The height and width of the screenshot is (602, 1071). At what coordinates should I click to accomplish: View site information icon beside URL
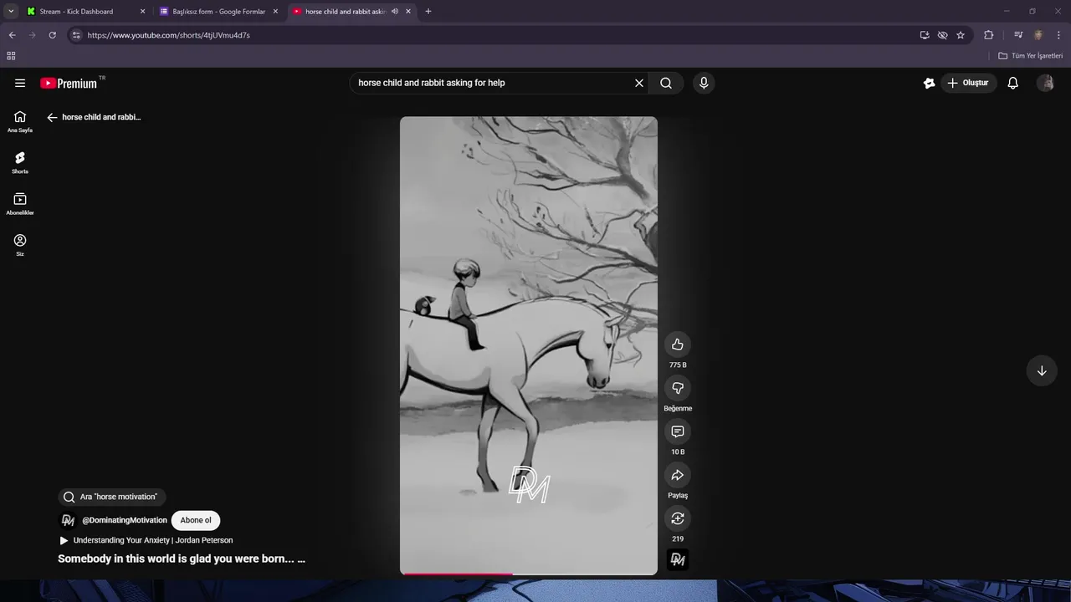click(x=76, y=35)
